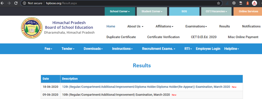The height and width of the screenshot is (99, 262).
Task: Open the gray lightning bolt extension
Action: coord(234,3)
